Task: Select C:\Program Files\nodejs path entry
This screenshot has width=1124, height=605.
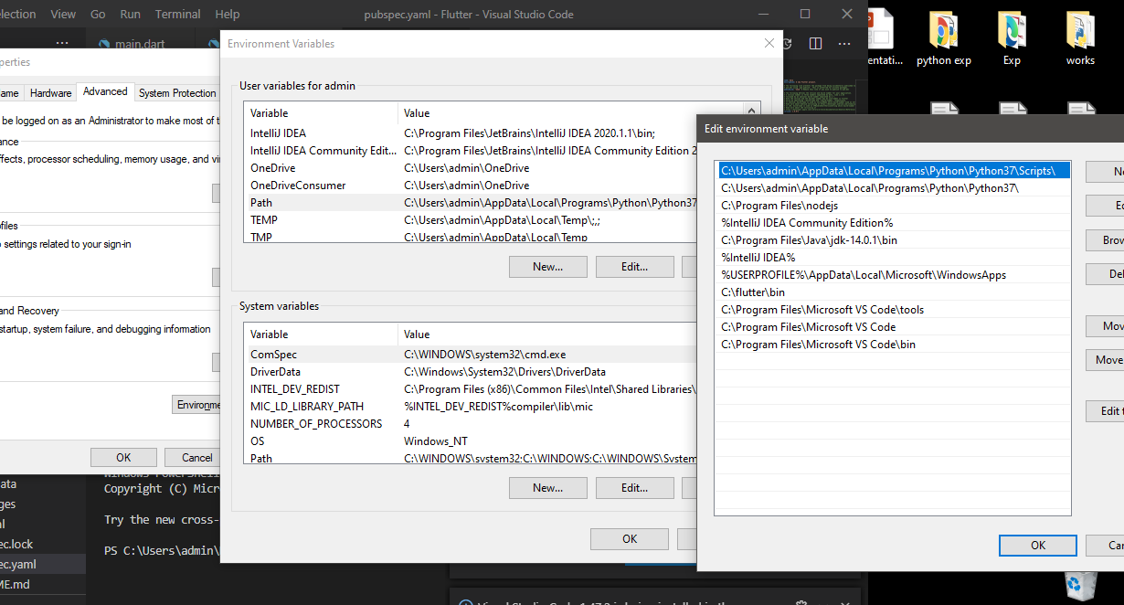Action: (894, 206)
